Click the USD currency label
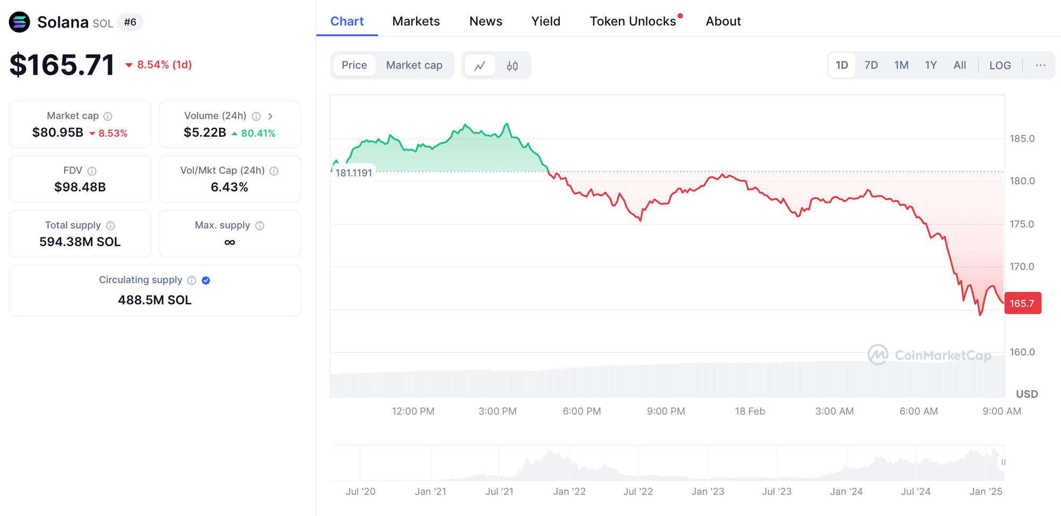The image size is (1061, 516). pyautogui.click(x=1027, y=394)
